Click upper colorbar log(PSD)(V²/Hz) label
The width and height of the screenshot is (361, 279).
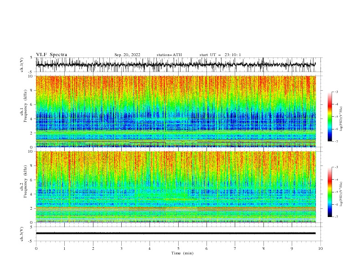[x=341, y=119]
